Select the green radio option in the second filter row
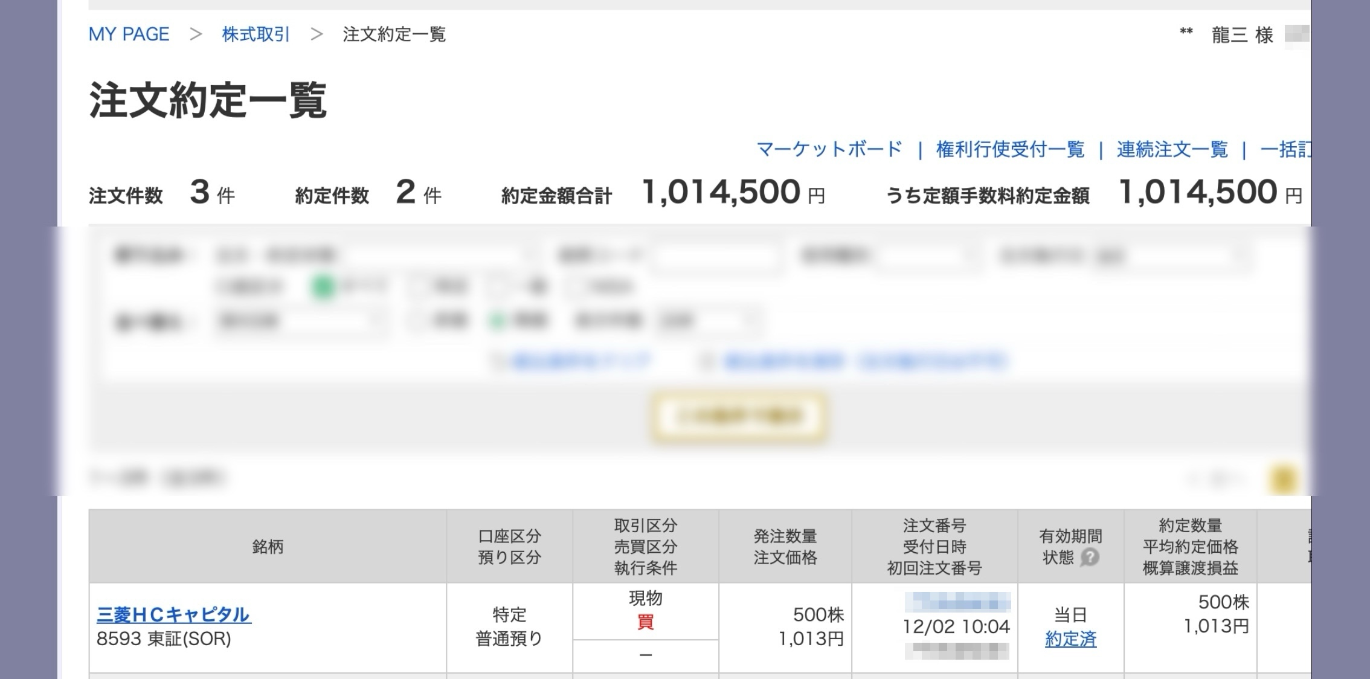 [498, 321]
